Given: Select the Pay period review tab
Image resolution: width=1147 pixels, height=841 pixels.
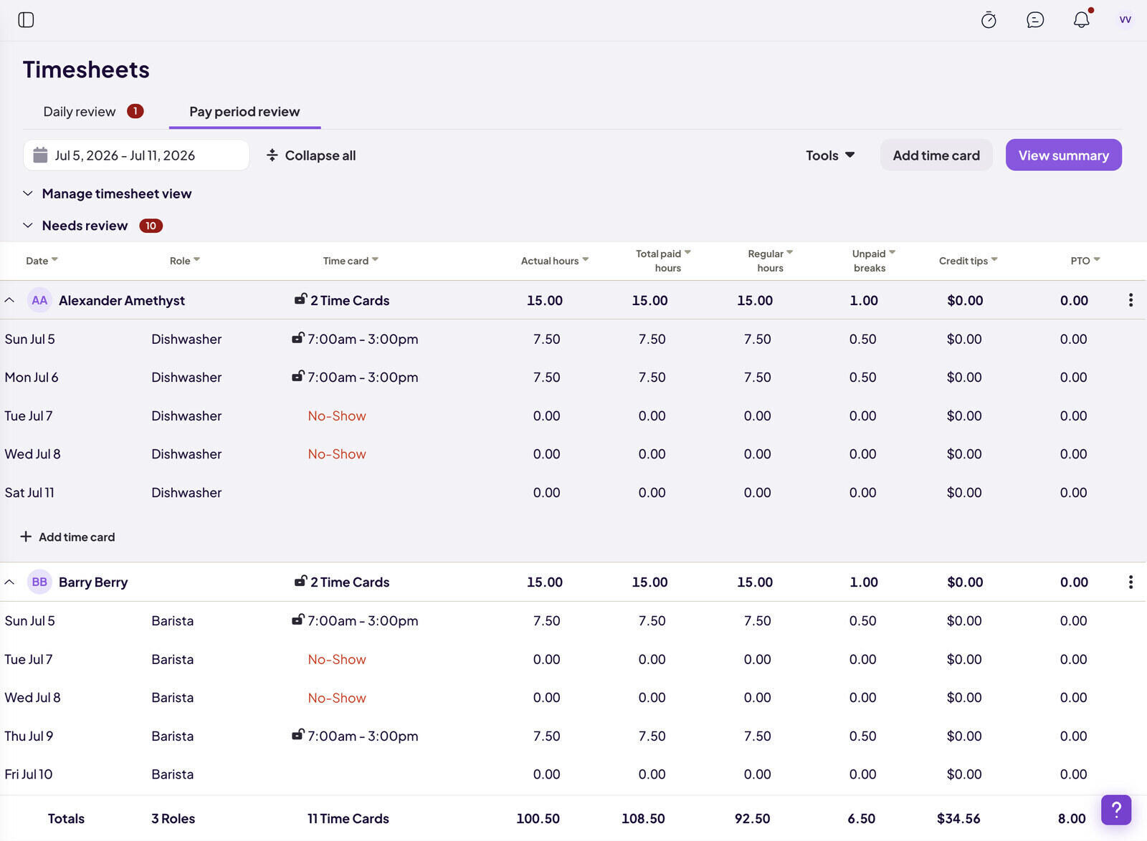Looking at the screenshot, I should 244,112.
